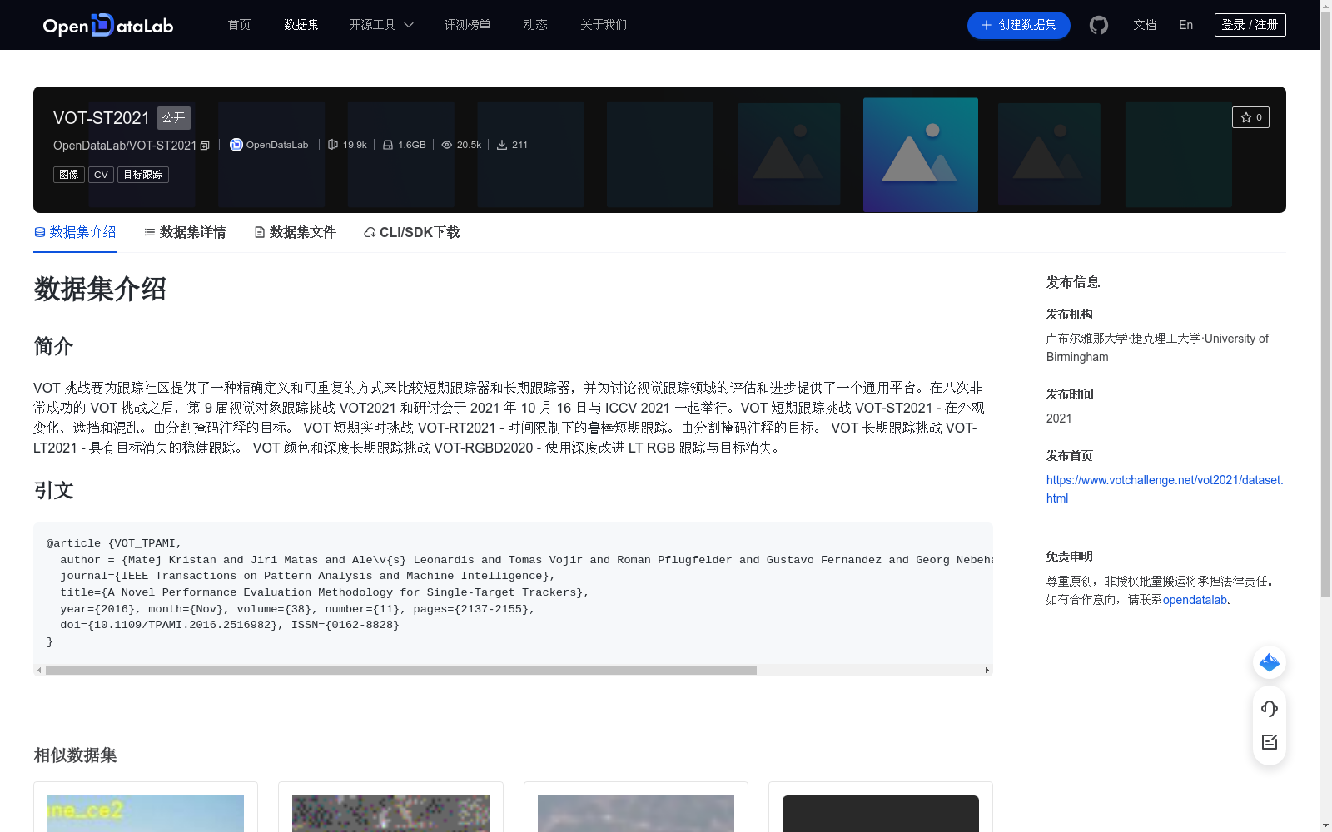Click the 2021 publish time value
1332x832 pixels.
(x=1059, y=418)
